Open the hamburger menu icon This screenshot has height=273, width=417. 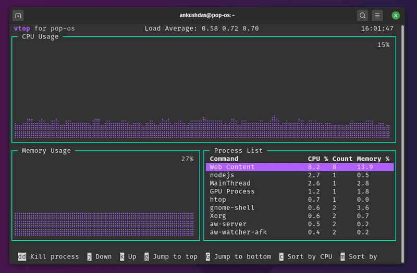point(377,16)
